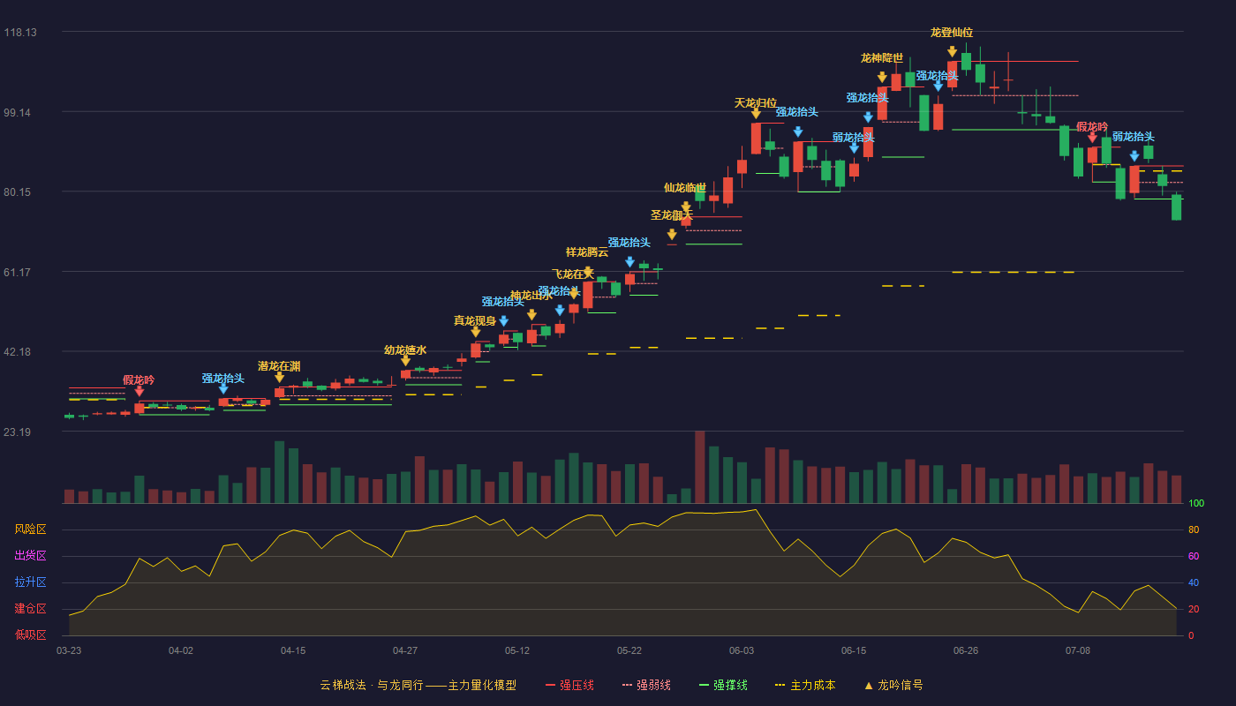The height and width of the screenshot is (706, 1236).
Task: Click the 强龙抬头 arrow between 龙神降世 and 龙登仙位
Action: click(x=938, y=86)
